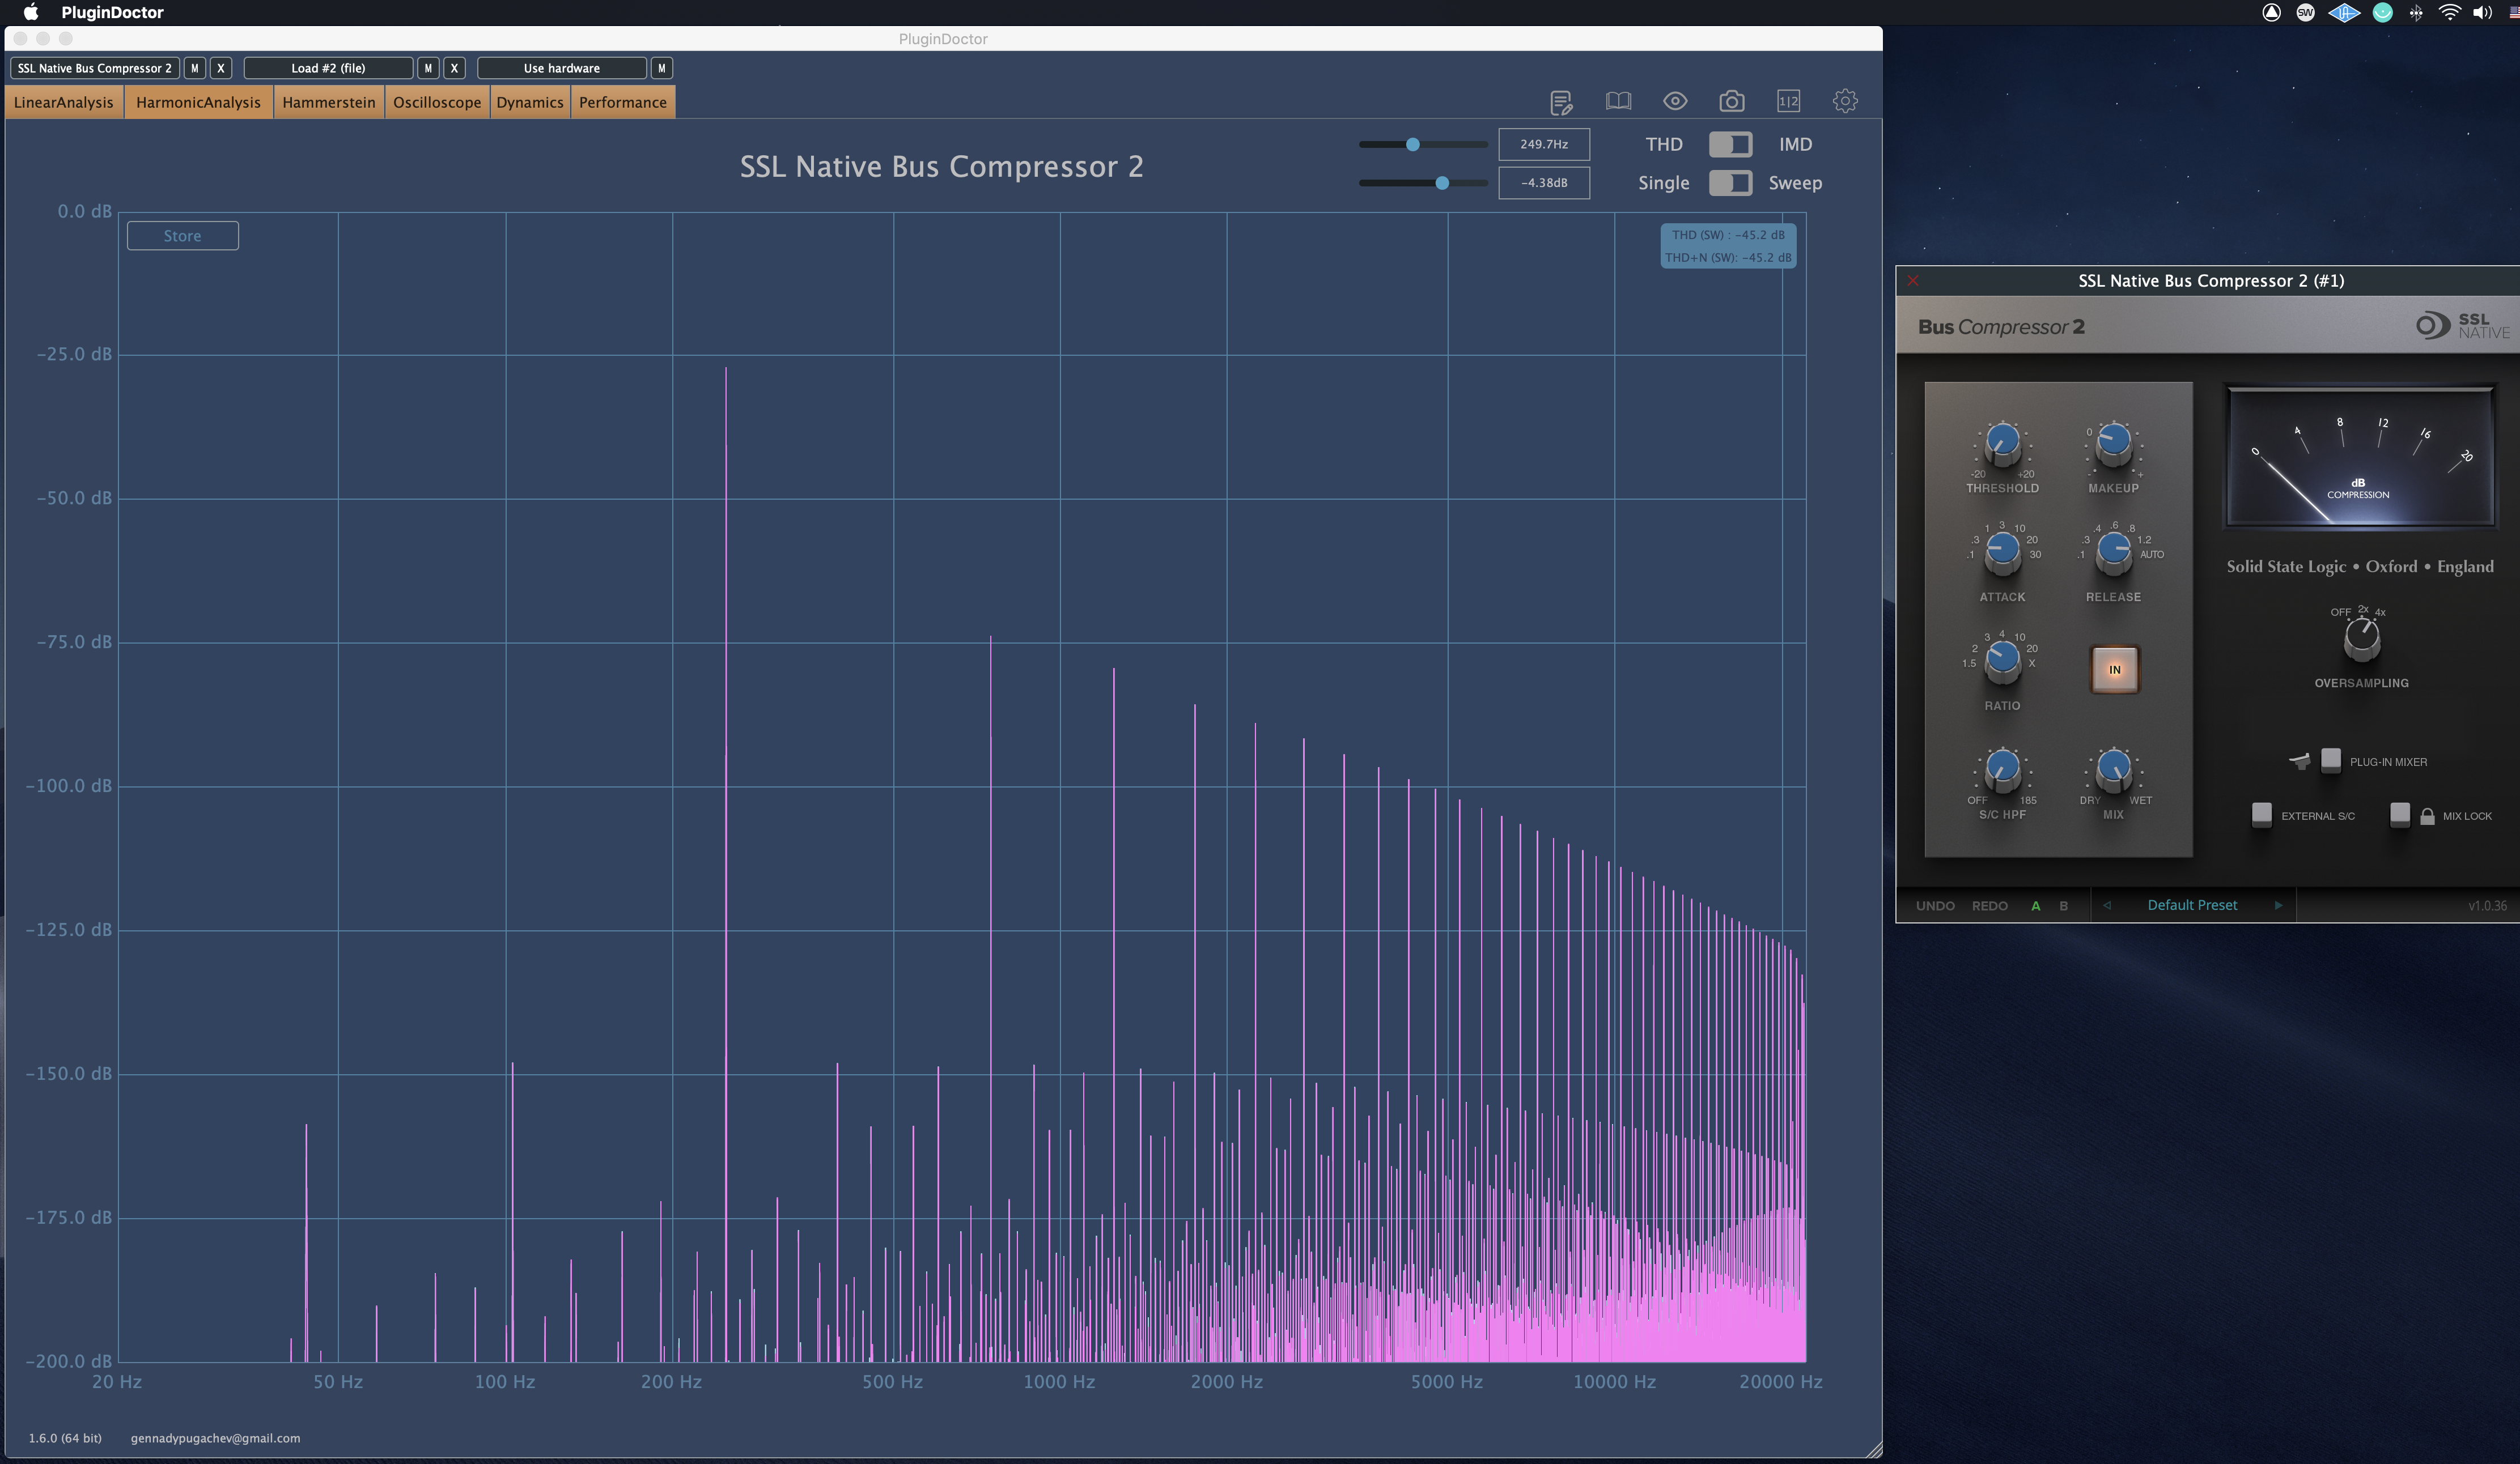Go to next preset arrow
Viewport: 2520px width, 1464px height.
[2278, 905]
